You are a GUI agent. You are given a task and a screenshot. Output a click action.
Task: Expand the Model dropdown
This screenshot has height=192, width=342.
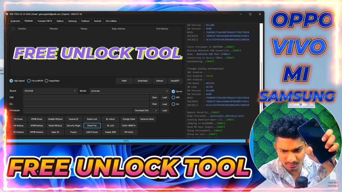(130, 91)
